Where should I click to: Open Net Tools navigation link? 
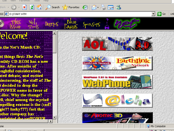33,24
